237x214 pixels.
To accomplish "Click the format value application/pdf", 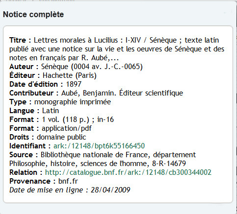I will (67, 128).
